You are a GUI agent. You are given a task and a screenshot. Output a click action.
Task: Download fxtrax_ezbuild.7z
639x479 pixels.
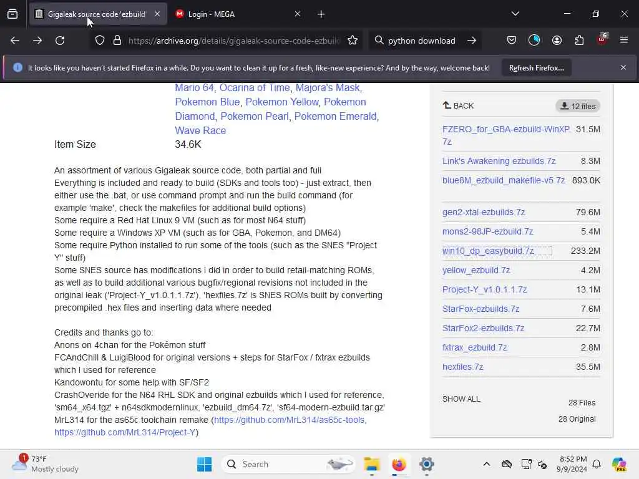(475, 347)
